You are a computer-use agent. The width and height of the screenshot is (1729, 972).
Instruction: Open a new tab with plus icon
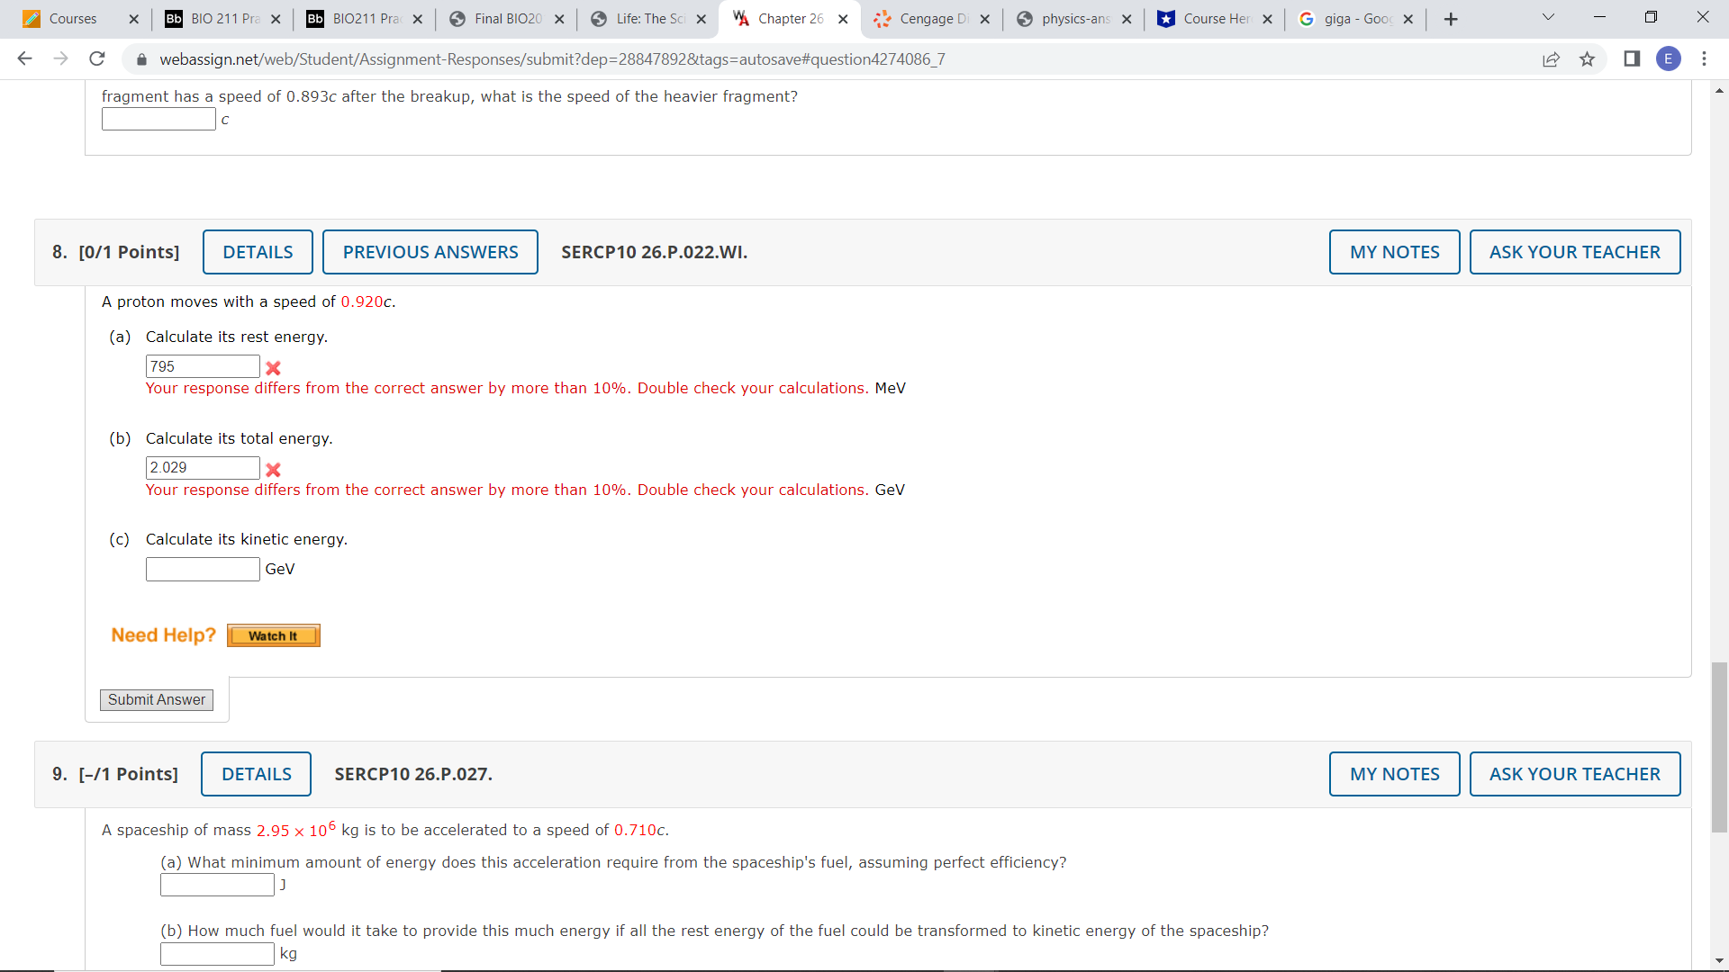(x=1450, y=19)
